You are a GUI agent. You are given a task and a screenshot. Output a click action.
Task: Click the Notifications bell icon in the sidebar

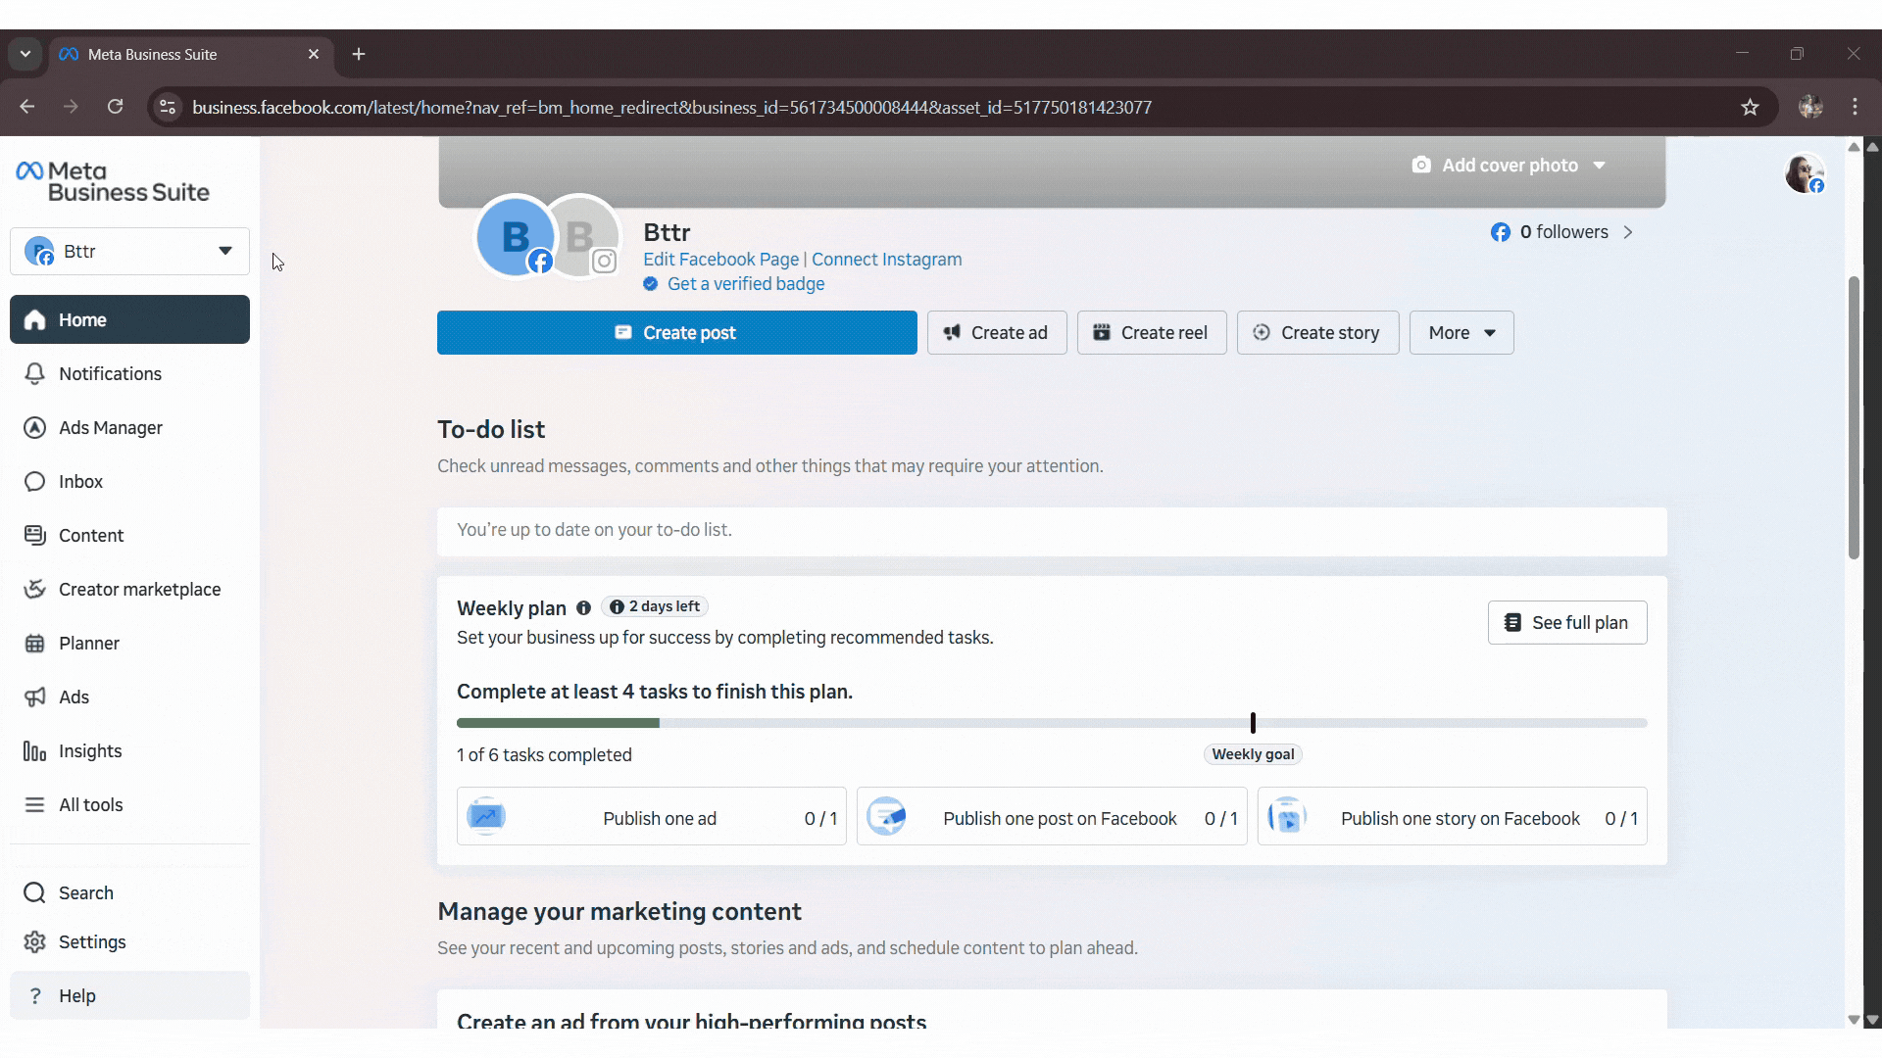[x=35, y=374]
